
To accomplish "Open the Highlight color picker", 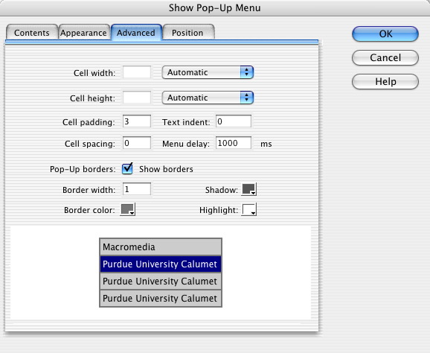I will click(x=248, y=210).
